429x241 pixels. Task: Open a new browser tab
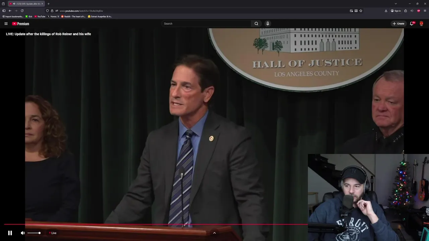coord(48,4)
